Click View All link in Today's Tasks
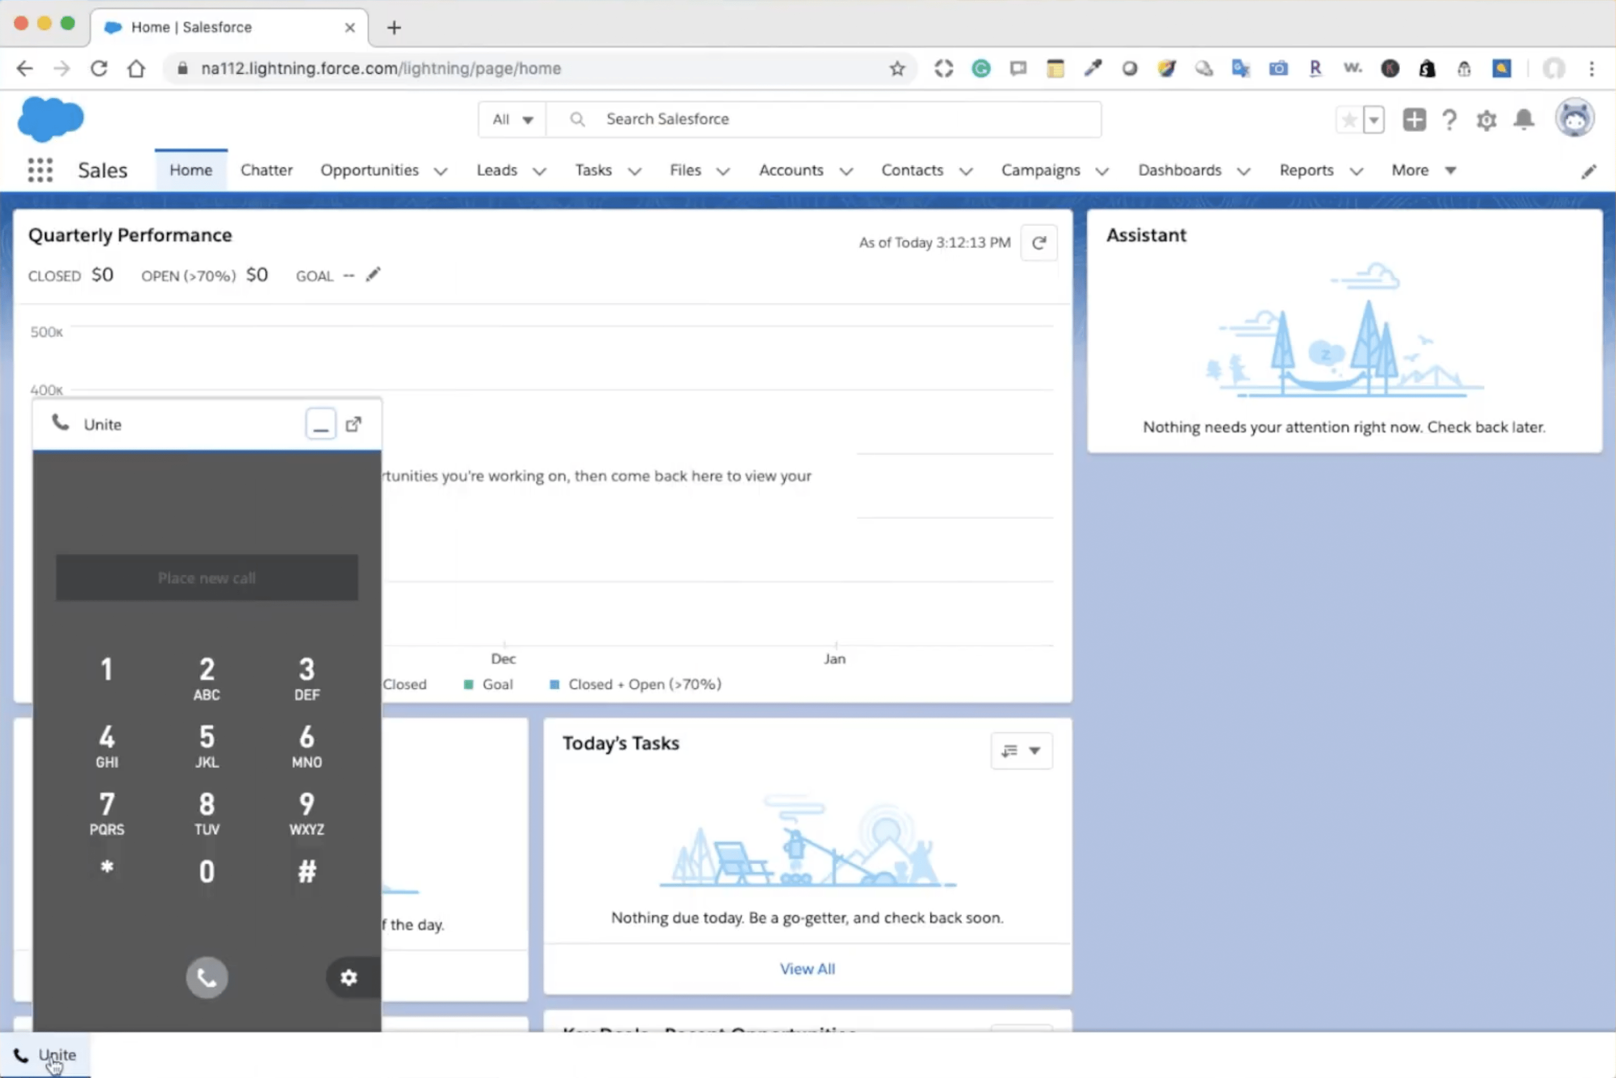 [807, 968]
